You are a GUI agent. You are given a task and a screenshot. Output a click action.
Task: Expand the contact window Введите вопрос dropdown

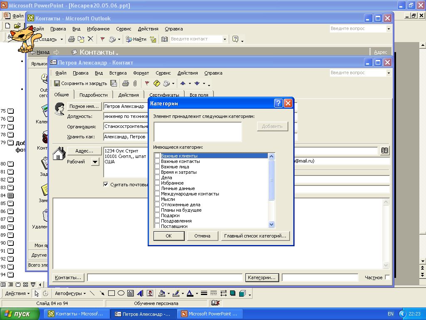389,73
